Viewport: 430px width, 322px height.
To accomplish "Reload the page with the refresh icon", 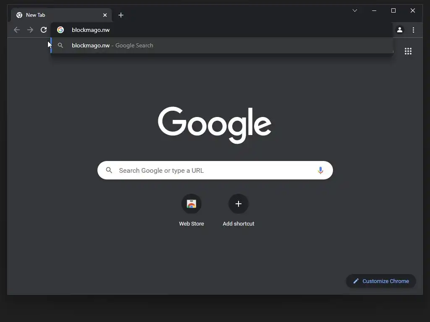I will pos(44,30).
